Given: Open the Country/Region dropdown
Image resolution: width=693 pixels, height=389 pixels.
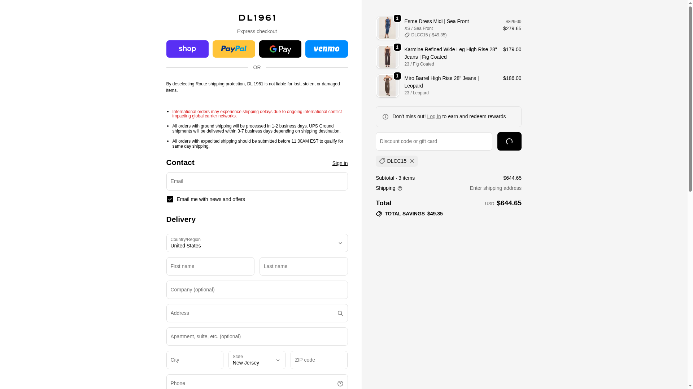Looking at the screenshot, I should pos(257,243).
